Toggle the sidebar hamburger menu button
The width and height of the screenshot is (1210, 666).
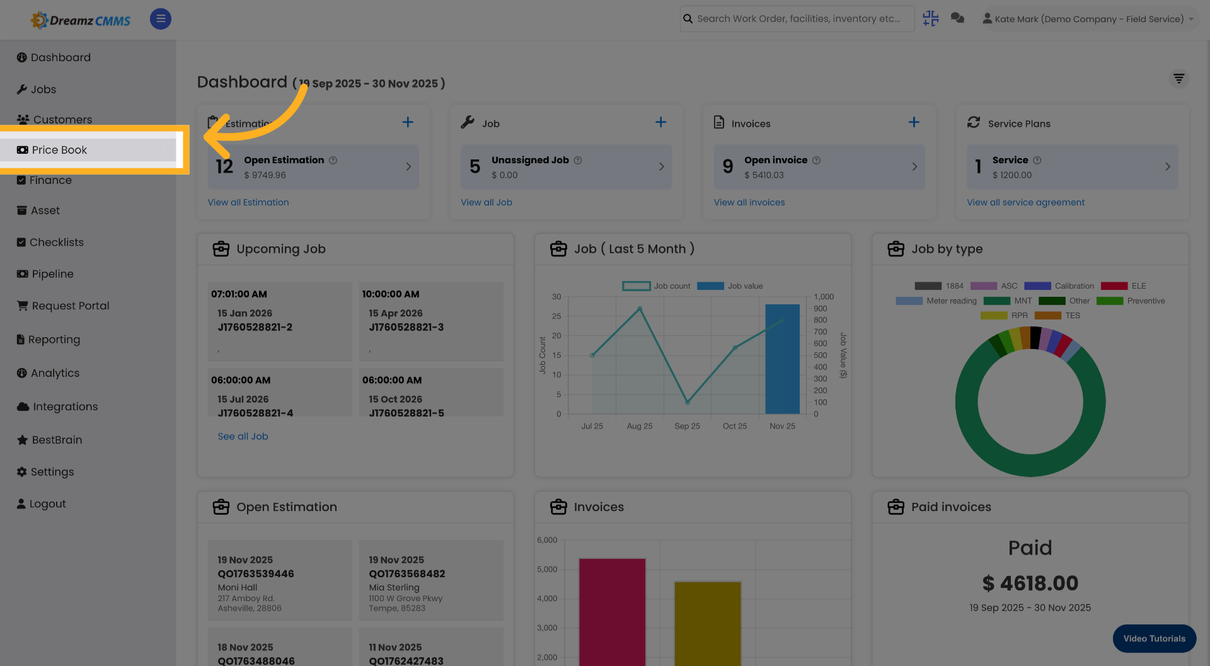click(161, 19)
